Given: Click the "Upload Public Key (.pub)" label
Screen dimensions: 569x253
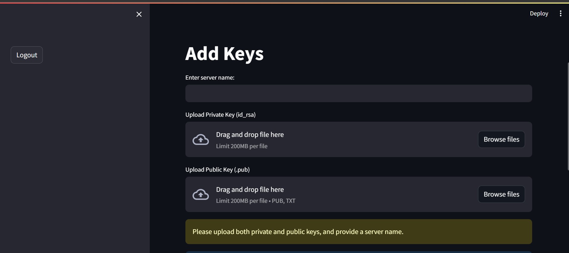Looking at the screenshot, I should click(217, 170).
